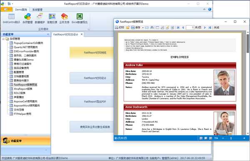Select FastReport report preview tree item
Image resolution: width=250 pixels, height=161 pixels.
[25, 85]
